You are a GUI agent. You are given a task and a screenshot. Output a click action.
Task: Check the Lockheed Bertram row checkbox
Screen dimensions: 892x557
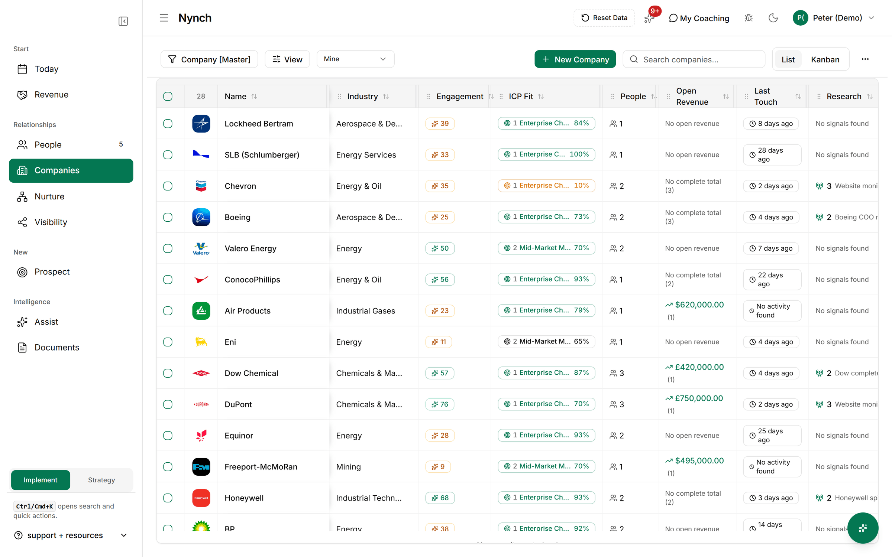coord(168,124)
